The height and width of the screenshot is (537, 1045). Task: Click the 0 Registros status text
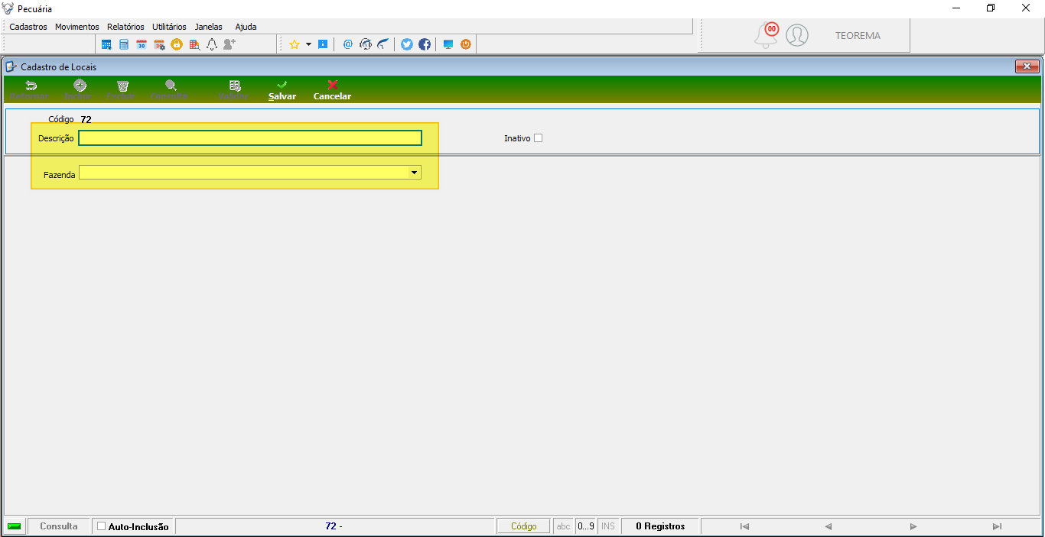click(660, 526)
